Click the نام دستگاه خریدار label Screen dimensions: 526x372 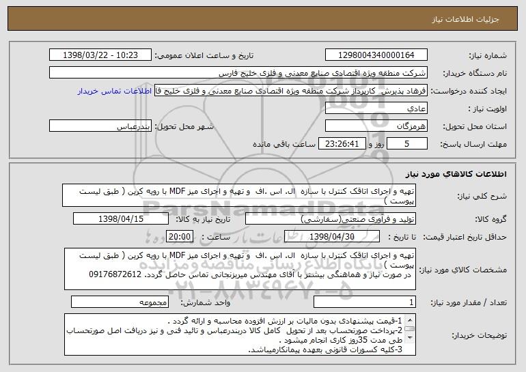[475, 74]
